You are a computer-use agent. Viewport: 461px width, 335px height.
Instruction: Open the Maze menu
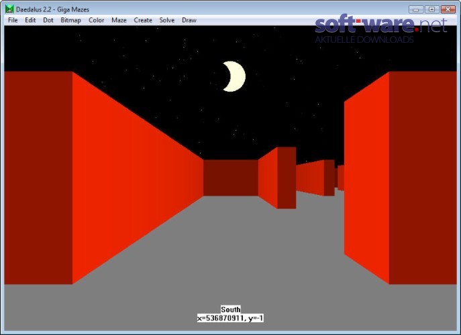[119, 20]
